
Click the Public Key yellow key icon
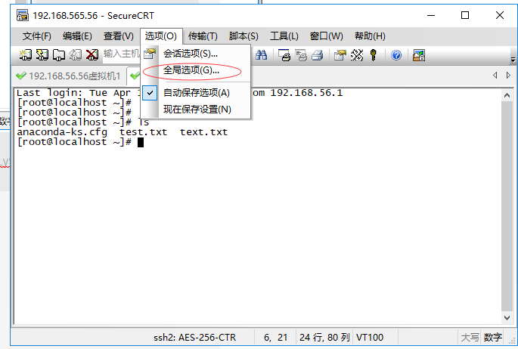[x=374, y=55]
